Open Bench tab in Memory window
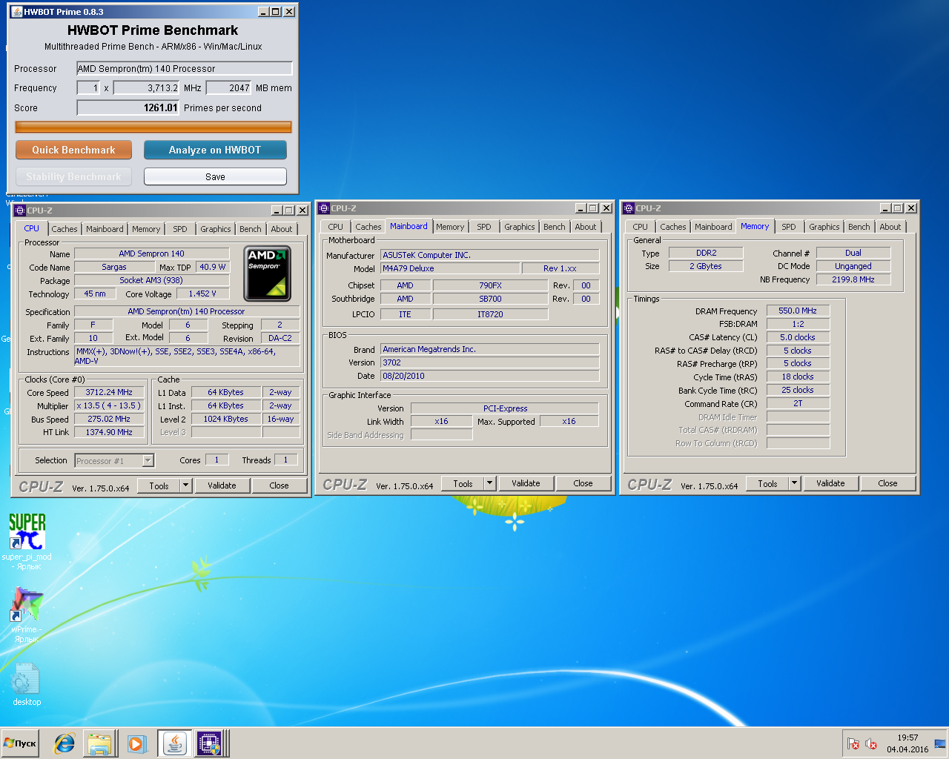This screenshot has width=949, height=759. pos(859,227)
